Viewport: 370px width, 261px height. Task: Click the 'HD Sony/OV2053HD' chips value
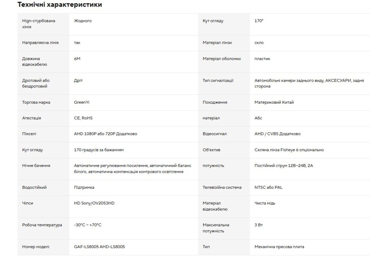pyautogui.click(x=94, y=203)
